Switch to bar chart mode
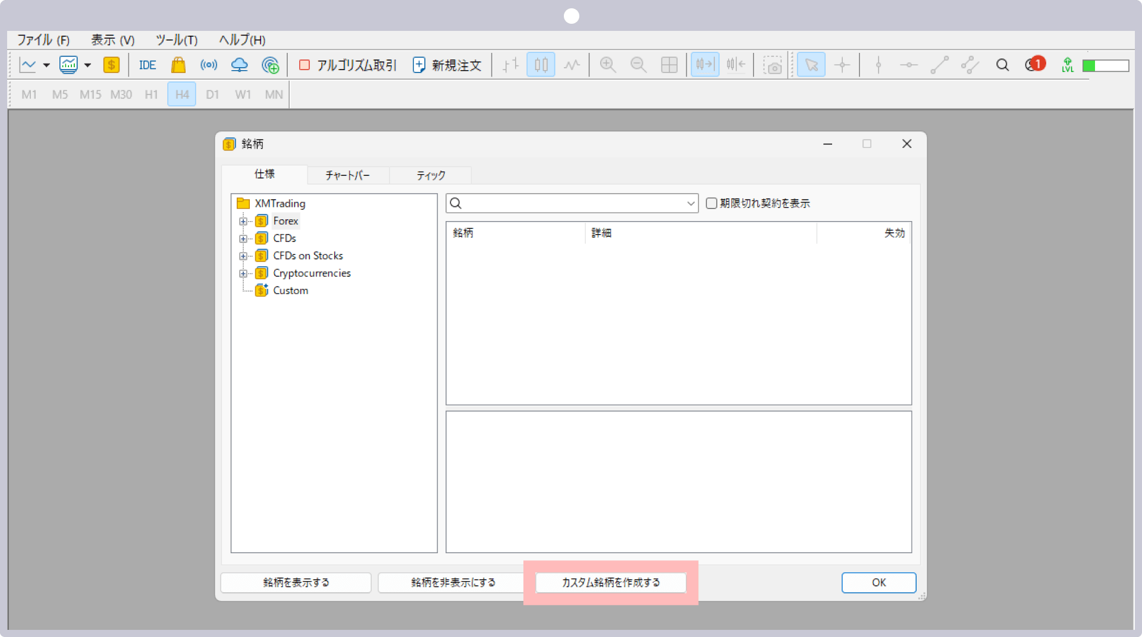 point(510,65)
